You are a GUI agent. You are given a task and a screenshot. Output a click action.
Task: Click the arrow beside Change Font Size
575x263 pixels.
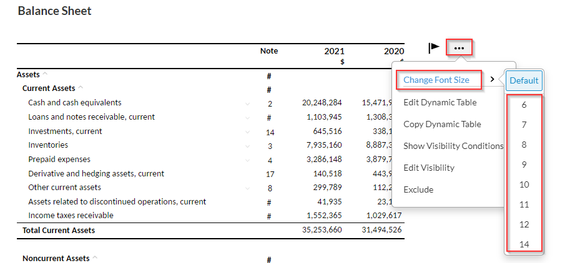tap(493, 80)
